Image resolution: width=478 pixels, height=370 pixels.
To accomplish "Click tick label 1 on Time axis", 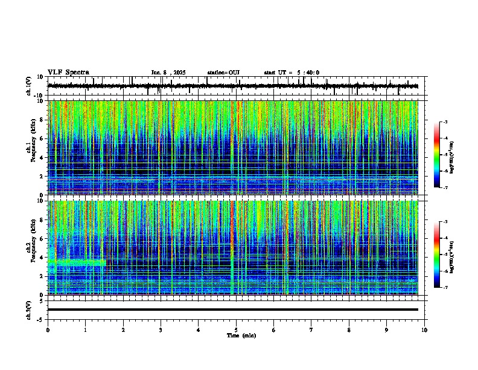I will pyautogui.click(x=85, y=330).
